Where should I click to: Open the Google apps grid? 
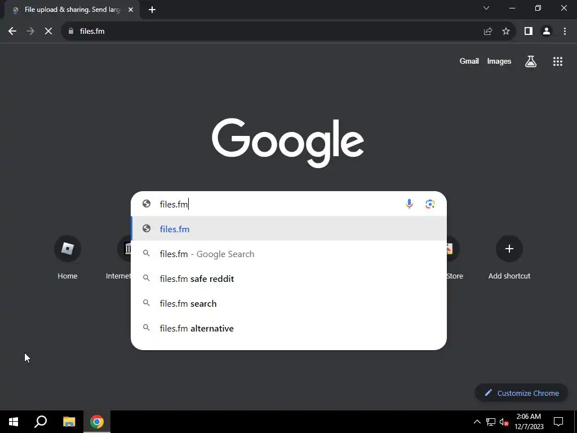557,61
